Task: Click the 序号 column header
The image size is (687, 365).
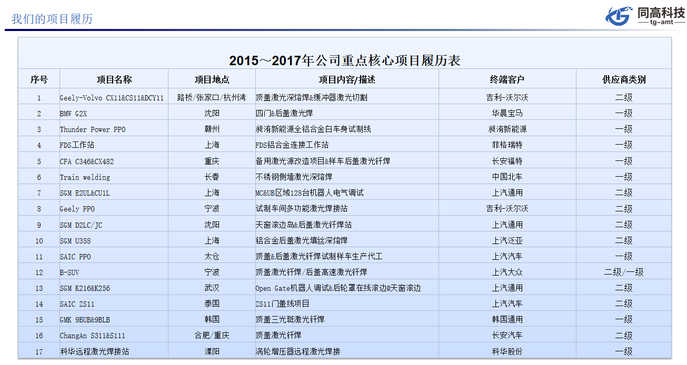Action: [39, 80]
